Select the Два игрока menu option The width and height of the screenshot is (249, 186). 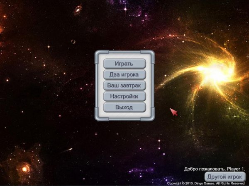point(124,74)
